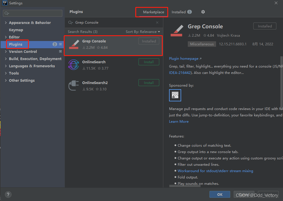Viewport: 283px width, 201px height.
Task: Open the plugins gear settings menu
Action: tap(203, 12)
